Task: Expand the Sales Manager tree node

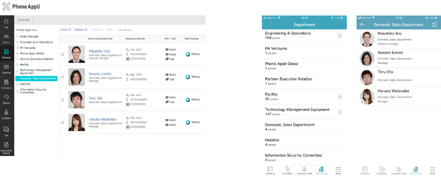Action: point(17,36)
